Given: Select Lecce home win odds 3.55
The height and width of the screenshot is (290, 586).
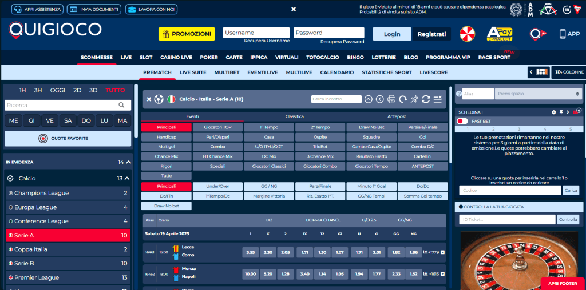Looking at the screenshot, I should coord(251,252).
